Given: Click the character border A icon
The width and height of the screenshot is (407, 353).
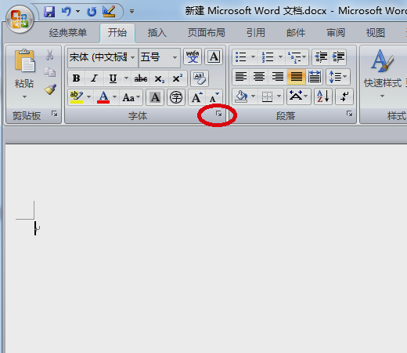Looking at the screenshot, I should pos(214,56).
